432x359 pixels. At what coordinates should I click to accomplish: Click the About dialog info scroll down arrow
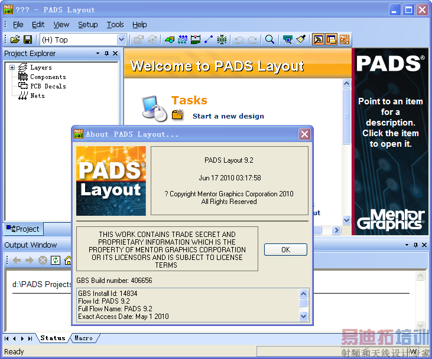(303, 317)
